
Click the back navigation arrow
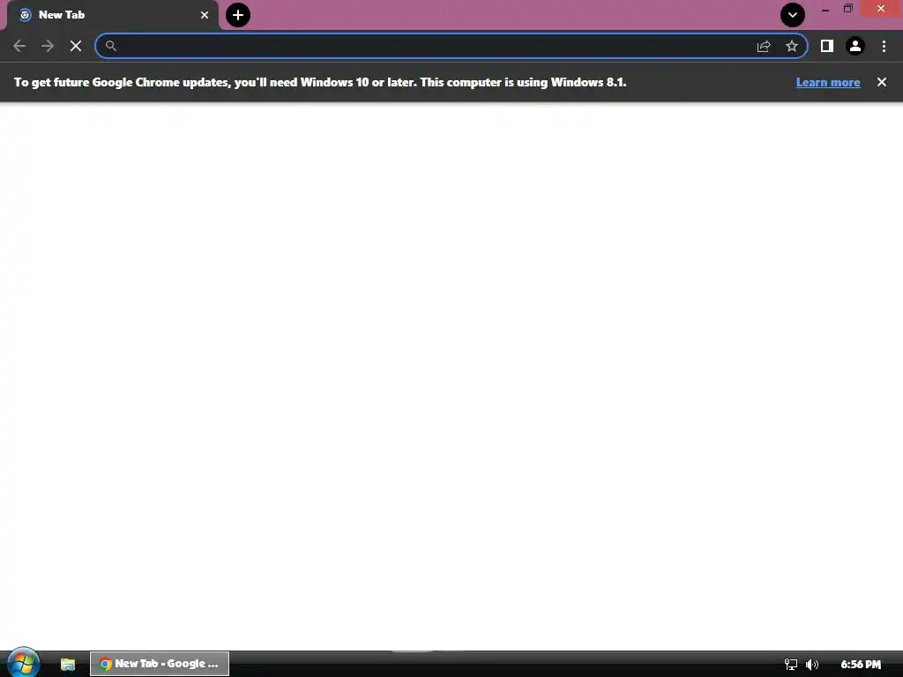[19, 46]
